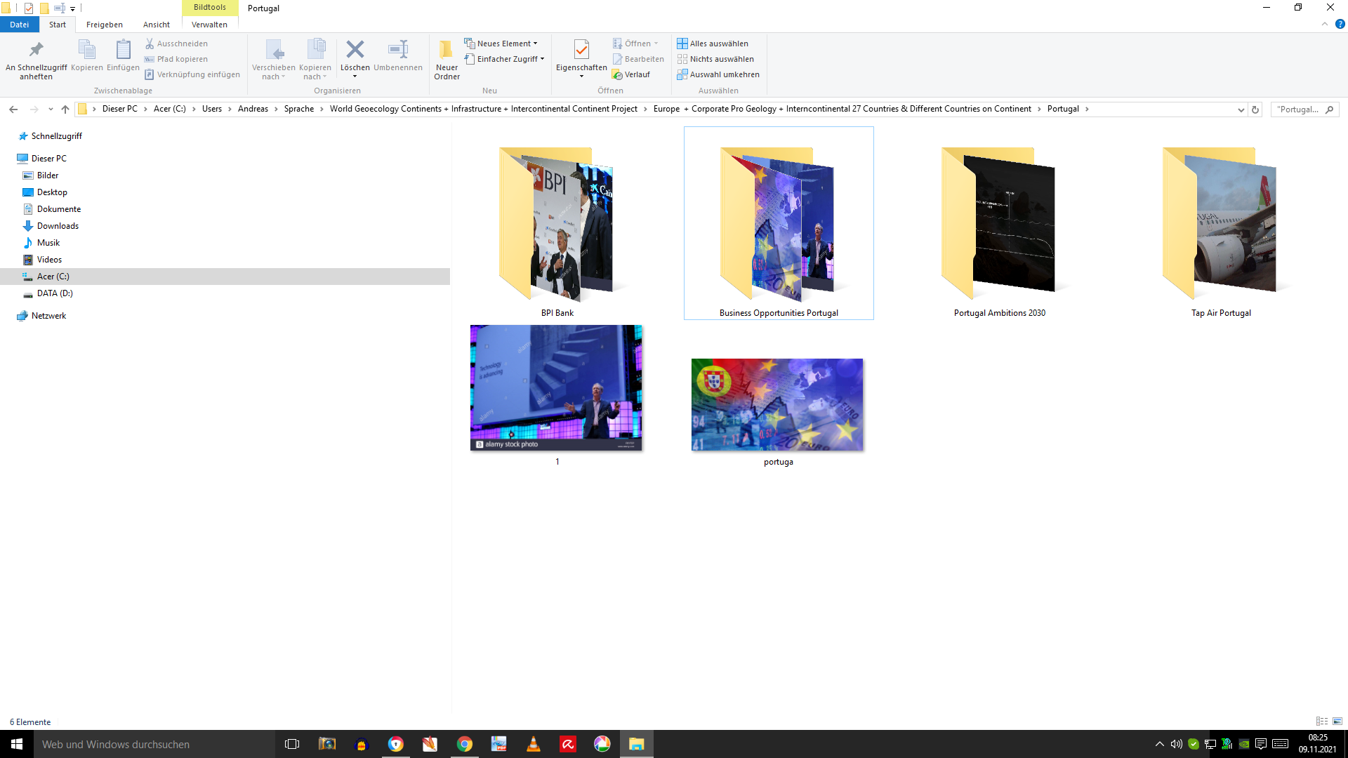Select Dieser PC in navigation pane
1348x758 pixels.
click(48, 159)
